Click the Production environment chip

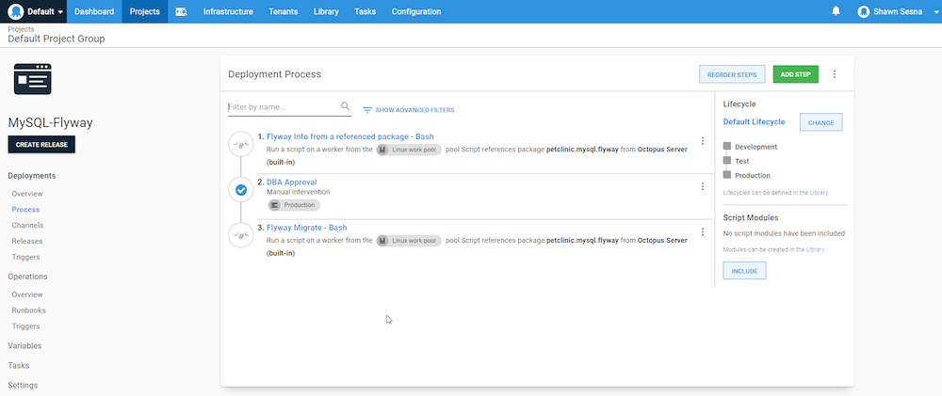[294, 205]
